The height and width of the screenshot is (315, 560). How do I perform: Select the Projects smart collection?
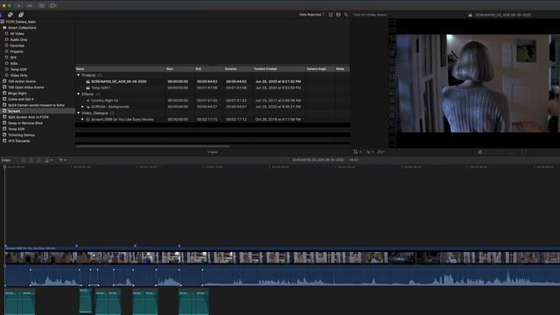click(x=17, y=52)
